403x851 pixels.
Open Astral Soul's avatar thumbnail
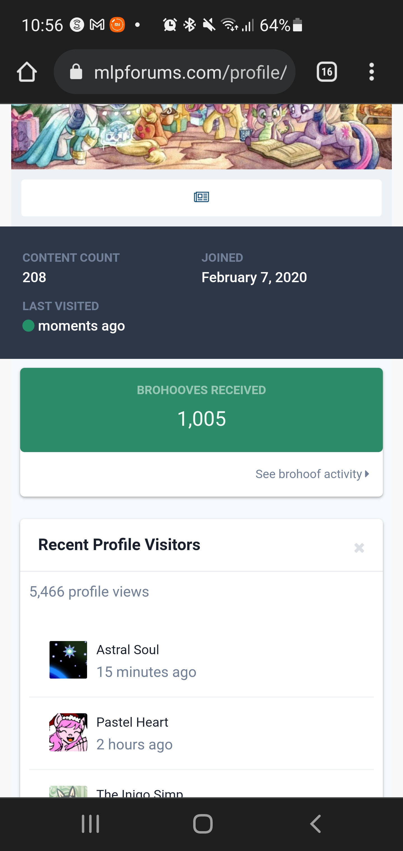(68, 660)
